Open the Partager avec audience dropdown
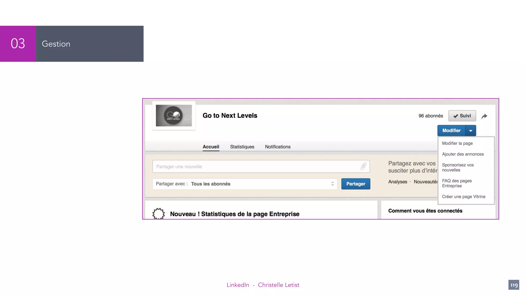The height and width of the screenshot is (296, 526). coord(245,184)
